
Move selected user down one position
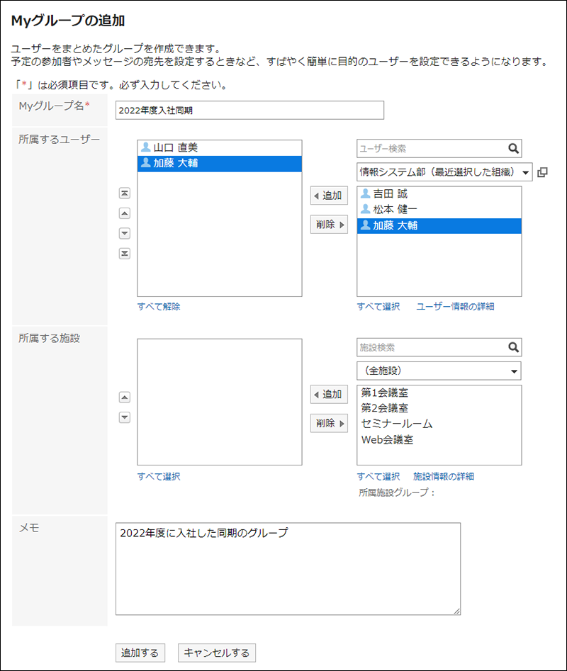[125, 233]
